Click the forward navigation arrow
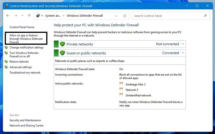Viewport: 215px width, 134px height. [x=16, y=16]
